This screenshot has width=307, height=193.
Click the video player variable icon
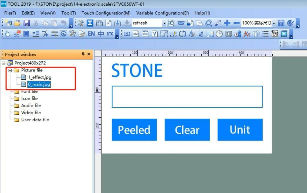[284, 34]
